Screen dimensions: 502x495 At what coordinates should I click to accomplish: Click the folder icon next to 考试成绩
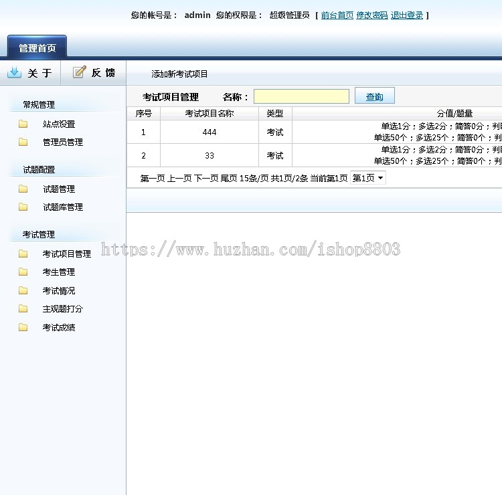click(x=23, y=327)
